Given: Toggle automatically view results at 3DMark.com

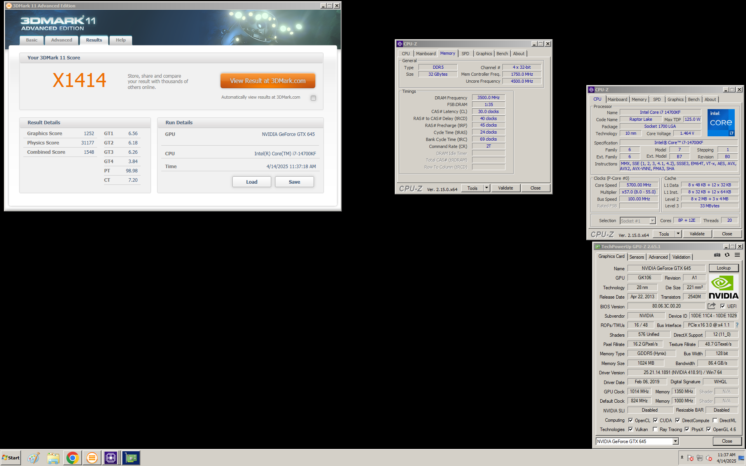Looking at the screenshot, I should 314,98.
